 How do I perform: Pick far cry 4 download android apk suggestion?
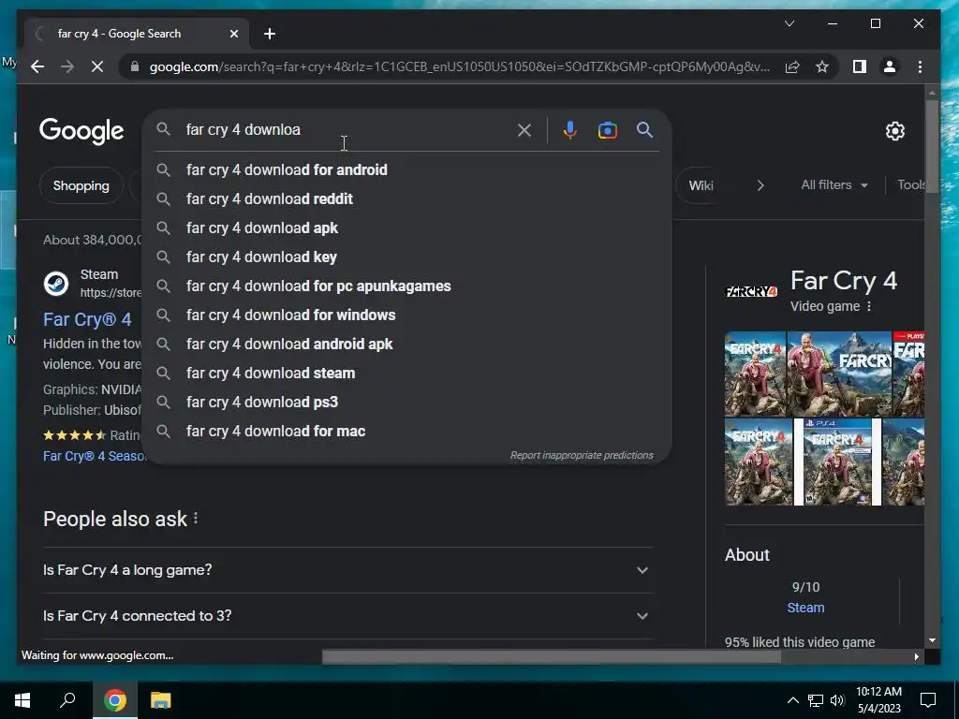point(406,345)
